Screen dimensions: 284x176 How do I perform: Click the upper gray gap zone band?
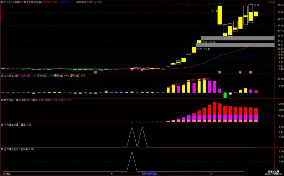tap(237, 38)
